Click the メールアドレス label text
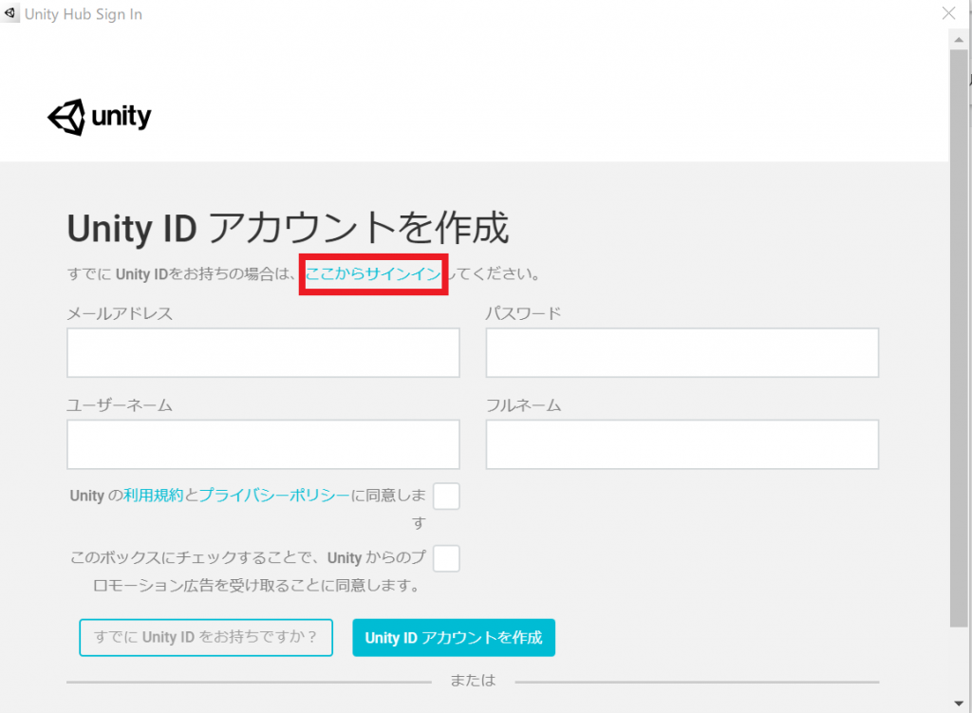The height and width of the screenshot is (713, 972). [x=120, y=313]
